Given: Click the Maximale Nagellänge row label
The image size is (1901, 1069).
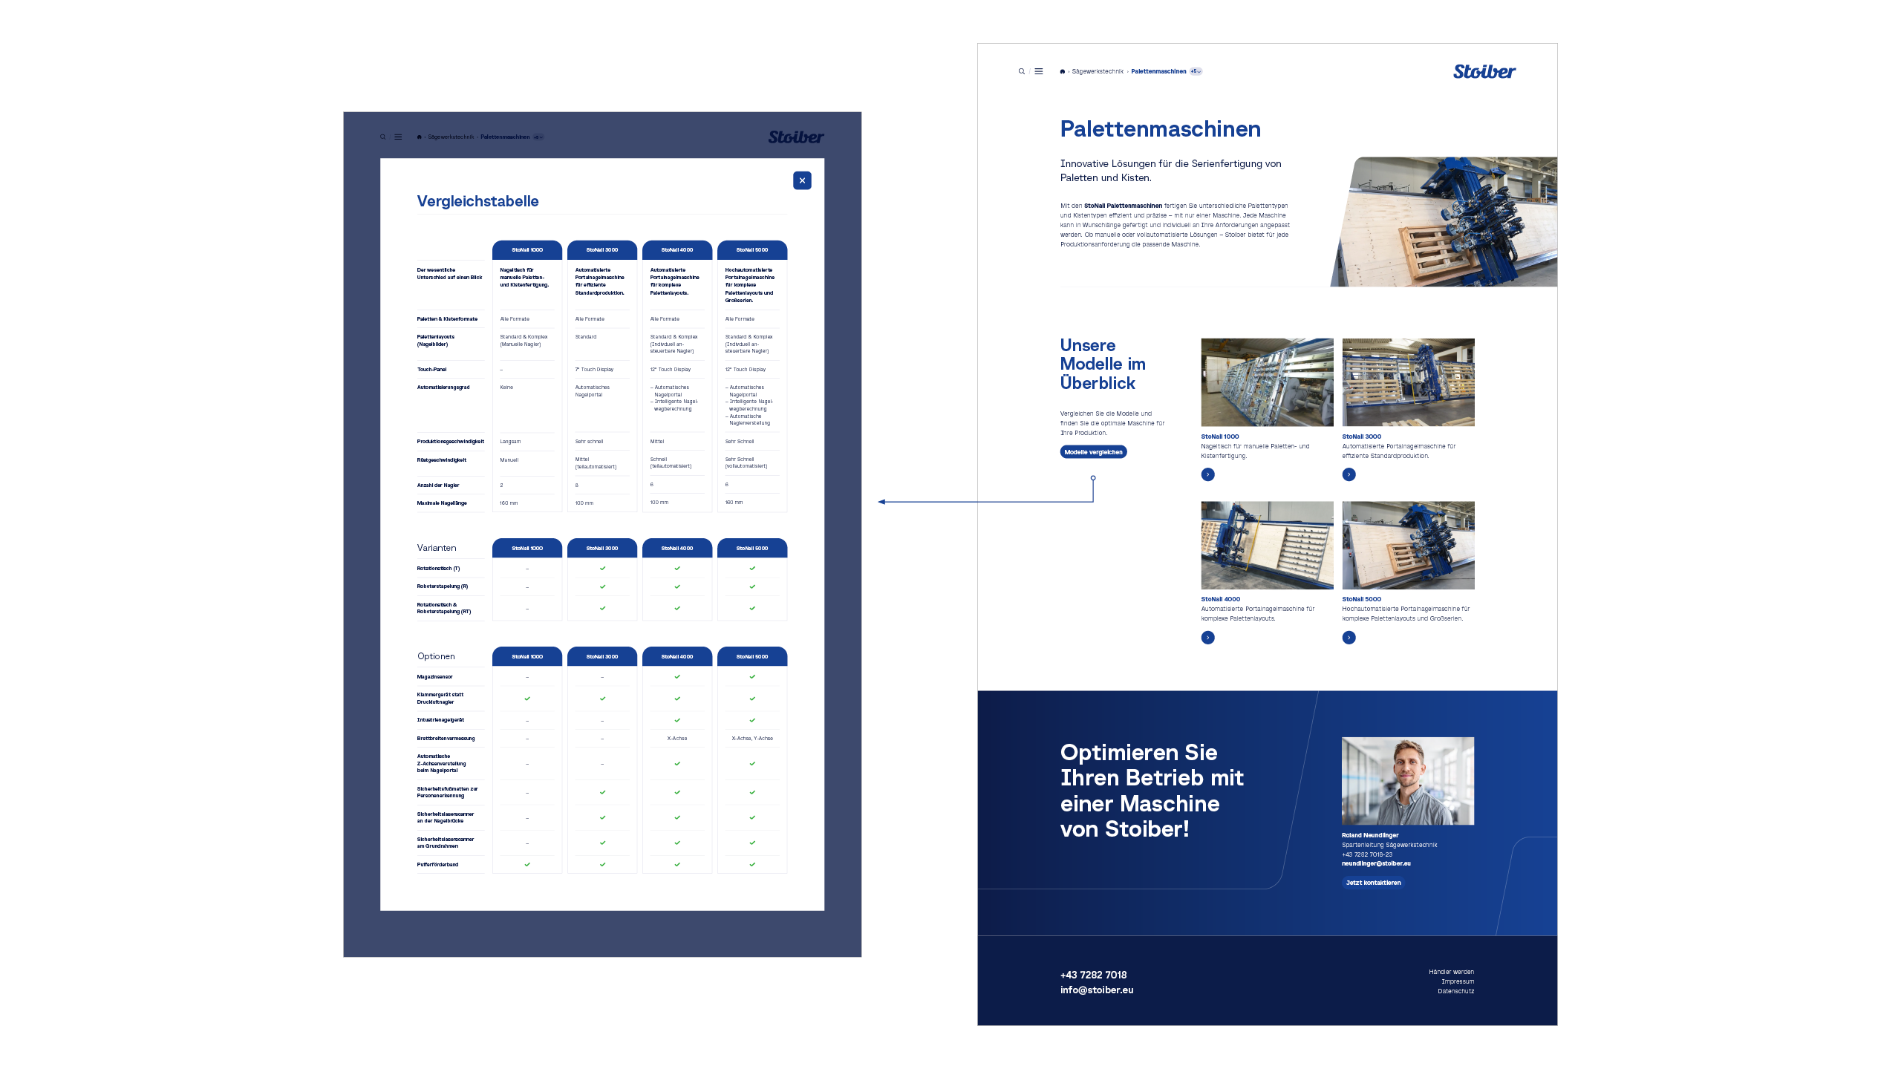Looking at the screenshot, I should (x=442, y=503).
